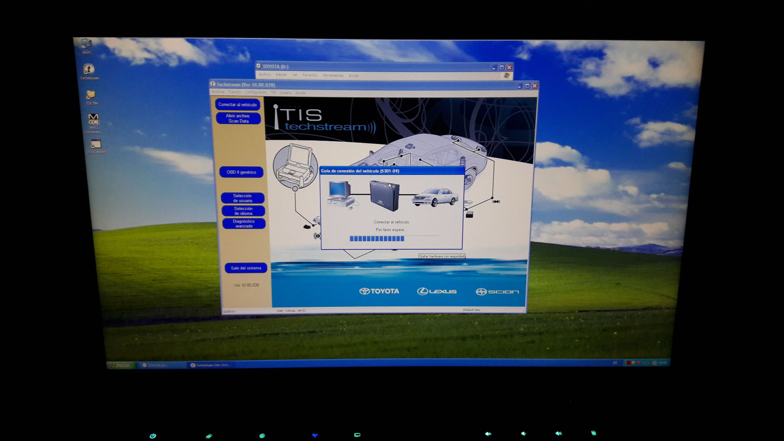The image size is (784, 441).
Task: Click Abrir archivo Scan Data button
Action: [238, 118]
